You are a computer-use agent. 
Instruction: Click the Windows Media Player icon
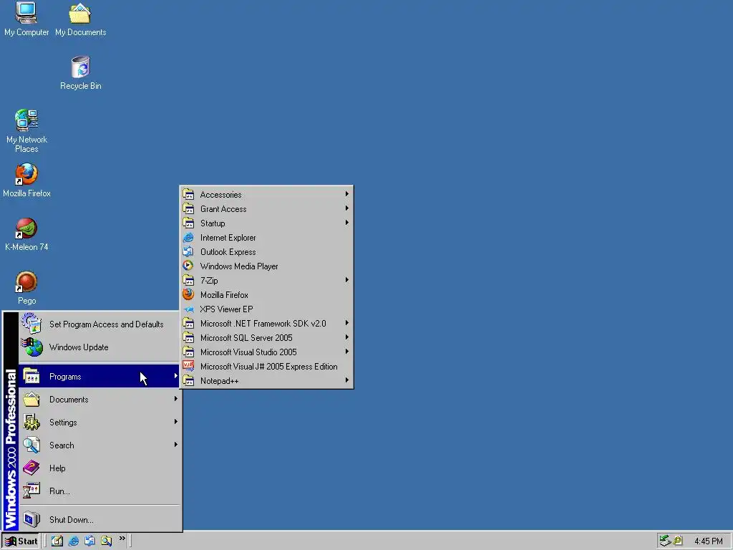point(188,266)
